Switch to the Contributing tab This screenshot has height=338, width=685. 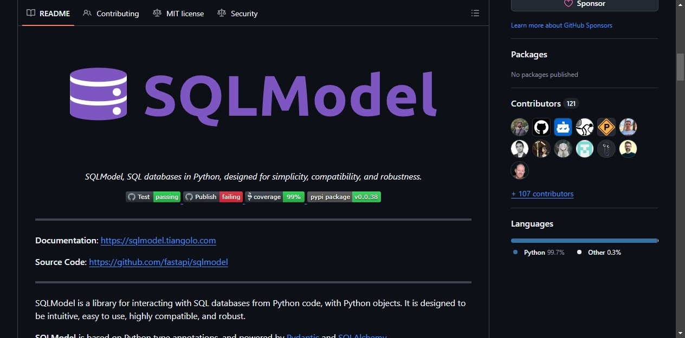pos(111,14)
